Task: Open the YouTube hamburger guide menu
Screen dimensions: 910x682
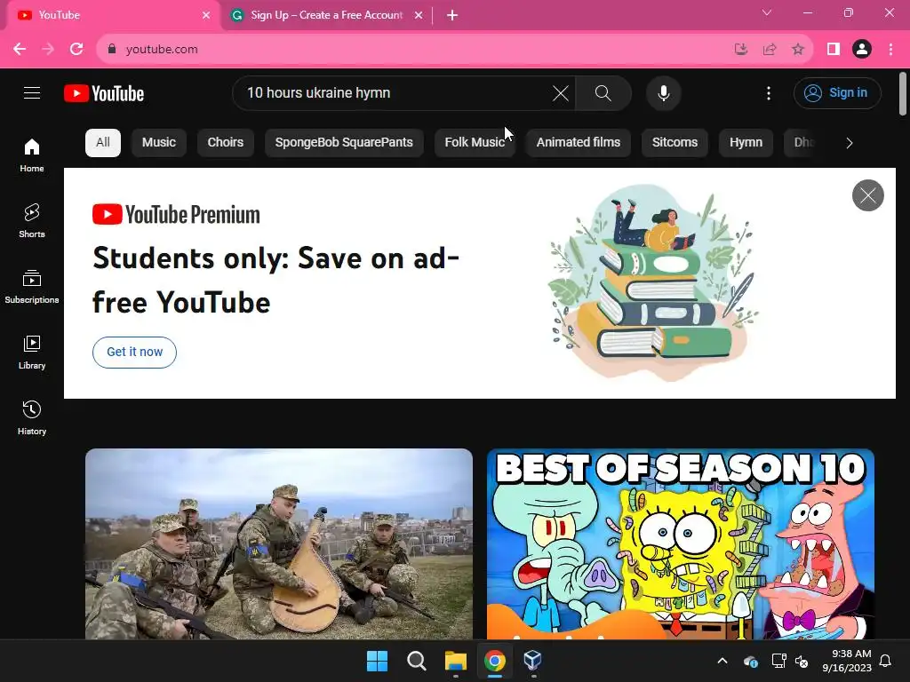Action: [x=32, y=92]
